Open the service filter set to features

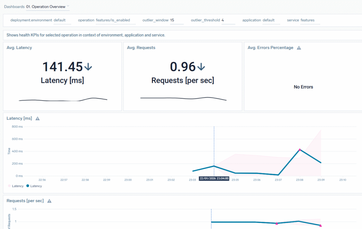tap(310, 20)
